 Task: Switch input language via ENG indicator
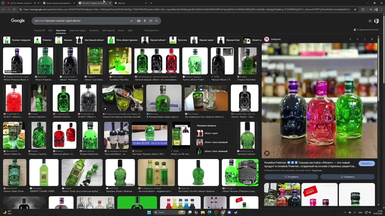[360, 212]
